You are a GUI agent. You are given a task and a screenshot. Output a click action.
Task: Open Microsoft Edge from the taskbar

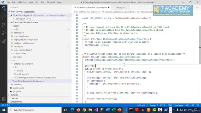point(73,110)
